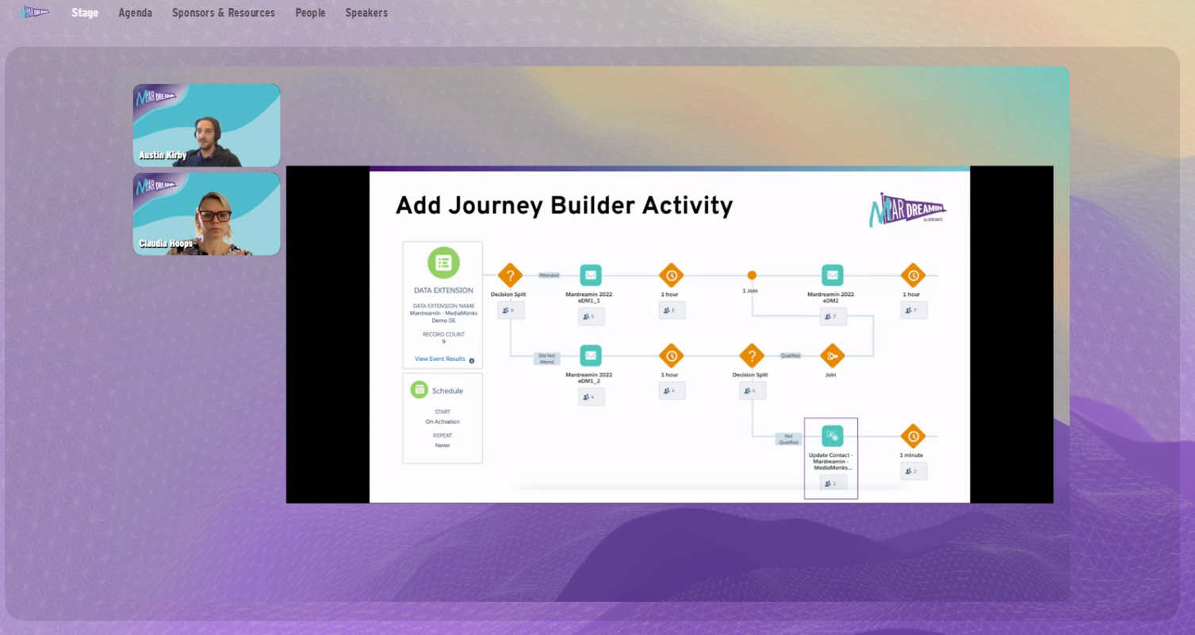Click the info icon beside View Event Results
This screenshot has height=635, width=1195.
tap(472, 360)
